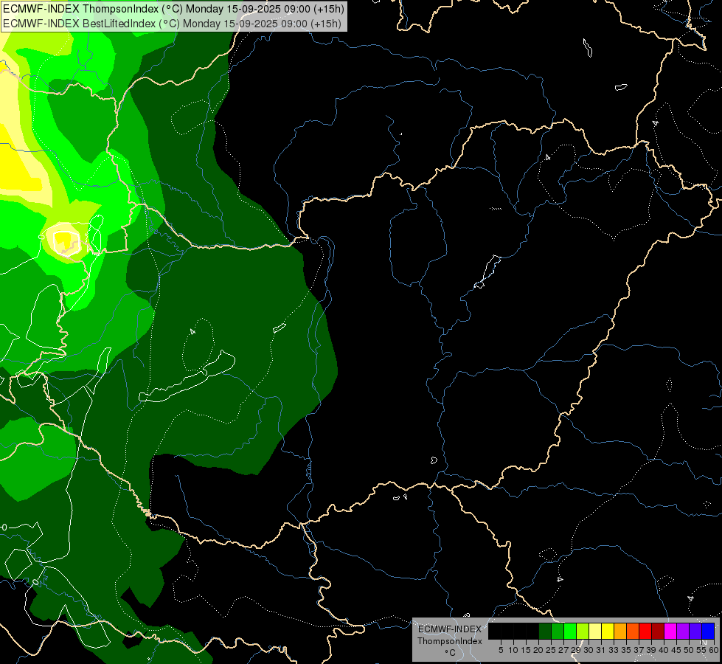This screenshot has width=722, height=664.
Task: Click the ThompsonIndex title line at top
Action: click(x=173, y=9)
